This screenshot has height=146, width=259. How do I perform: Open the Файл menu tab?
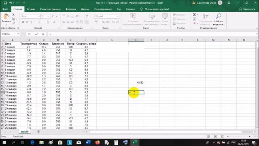pos(5,9)
